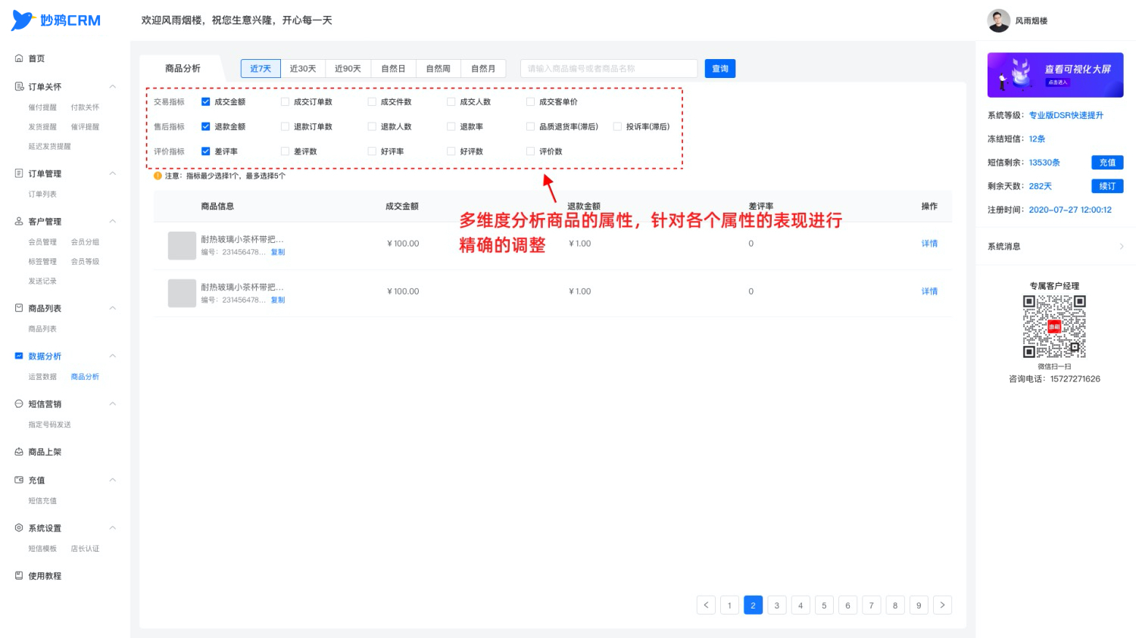Check the 成交人数 checkbox
The height and width of the screenshot is (638, 1136).
451,101
